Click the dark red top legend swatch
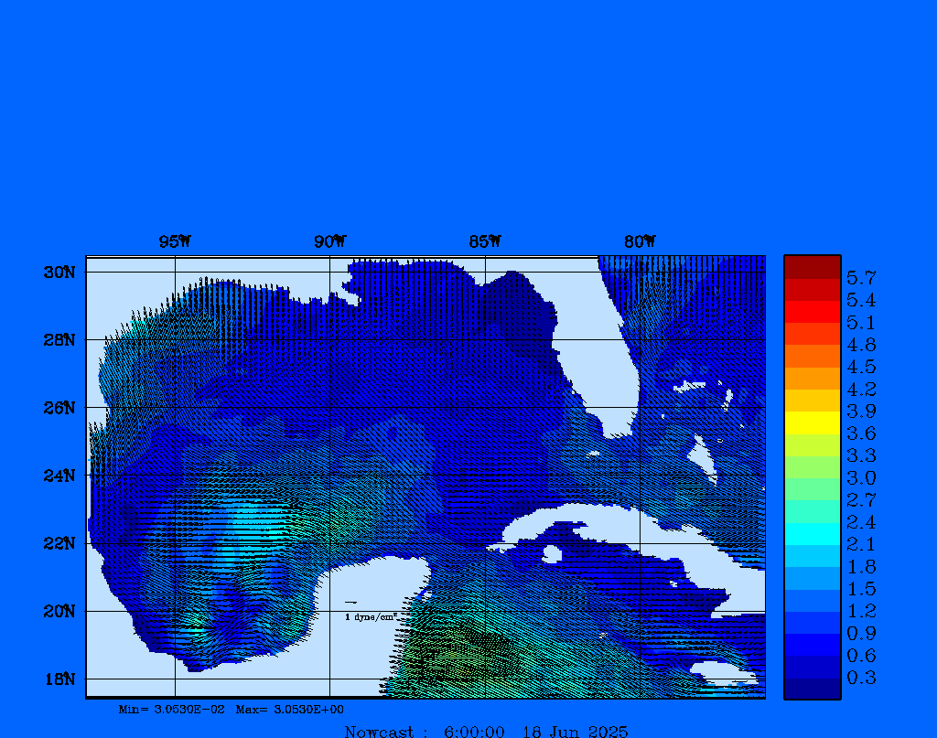937x738 pixels. (x=812, y=267)
